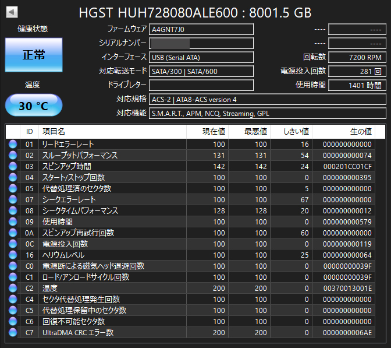Select the row name セクタ代替処理発生回数
Viewport: 391px width, 348px height.
click(81, 299)
